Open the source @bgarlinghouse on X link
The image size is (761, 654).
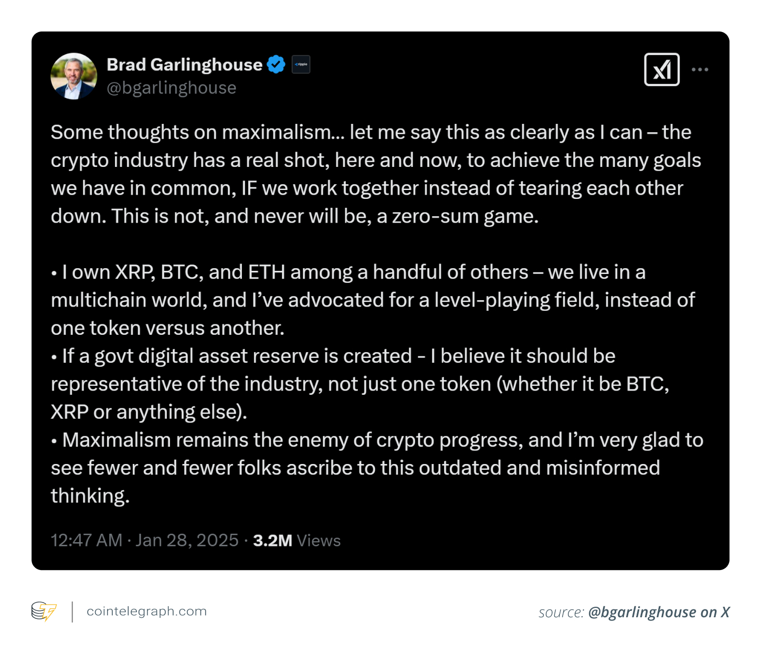coord(658,612)
